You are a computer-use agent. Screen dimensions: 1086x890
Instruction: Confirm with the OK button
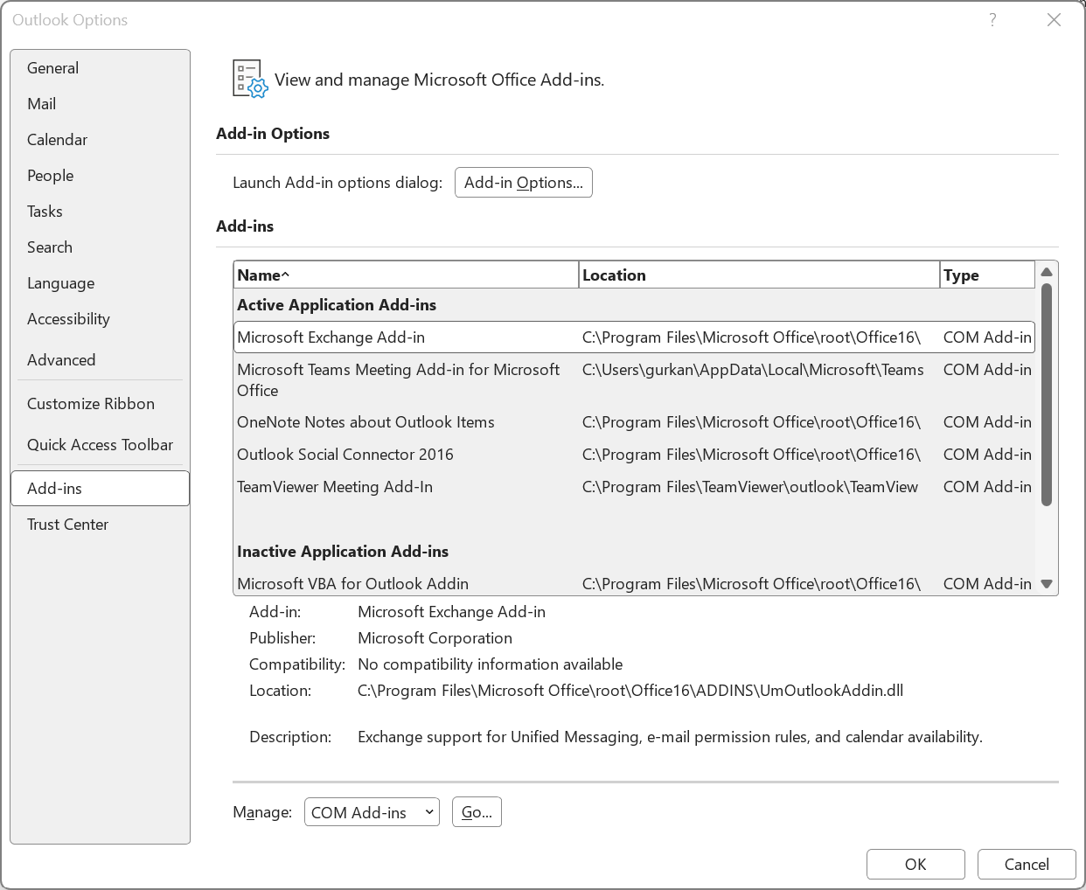click(x=915, y=865)
